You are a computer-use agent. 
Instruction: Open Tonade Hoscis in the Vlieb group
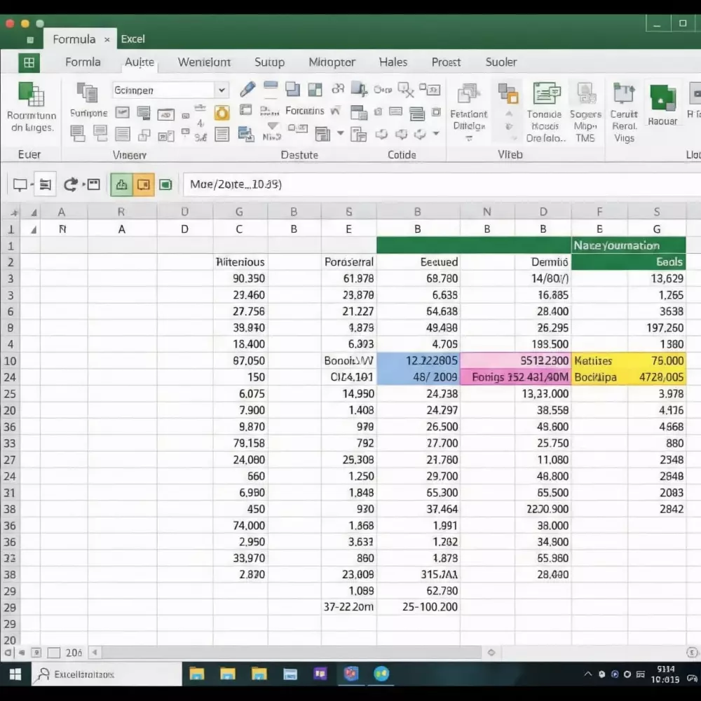545,112
